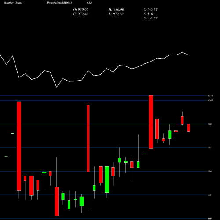Click the tallest red candle touching top gridline

tap(151, 122)
